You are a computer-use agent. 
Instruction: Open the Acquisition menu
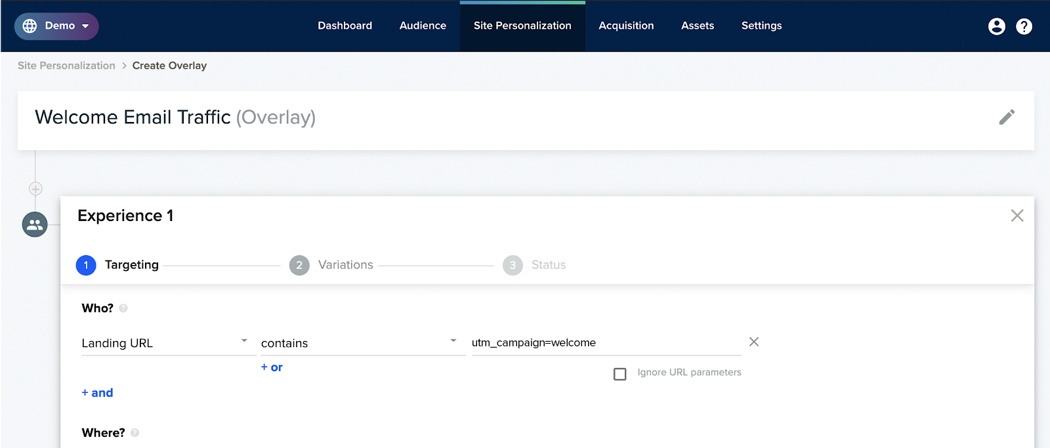pos(626,26)
